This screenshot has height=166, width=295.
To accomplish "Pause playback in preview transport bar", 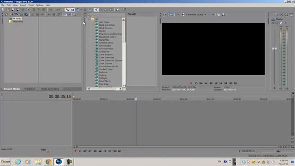I will 211,83.
